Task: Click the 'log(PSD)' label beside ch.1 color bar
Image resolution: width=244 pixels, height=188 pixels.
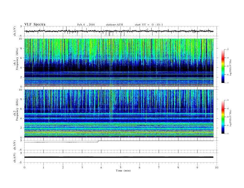Action: pos(231,67)
